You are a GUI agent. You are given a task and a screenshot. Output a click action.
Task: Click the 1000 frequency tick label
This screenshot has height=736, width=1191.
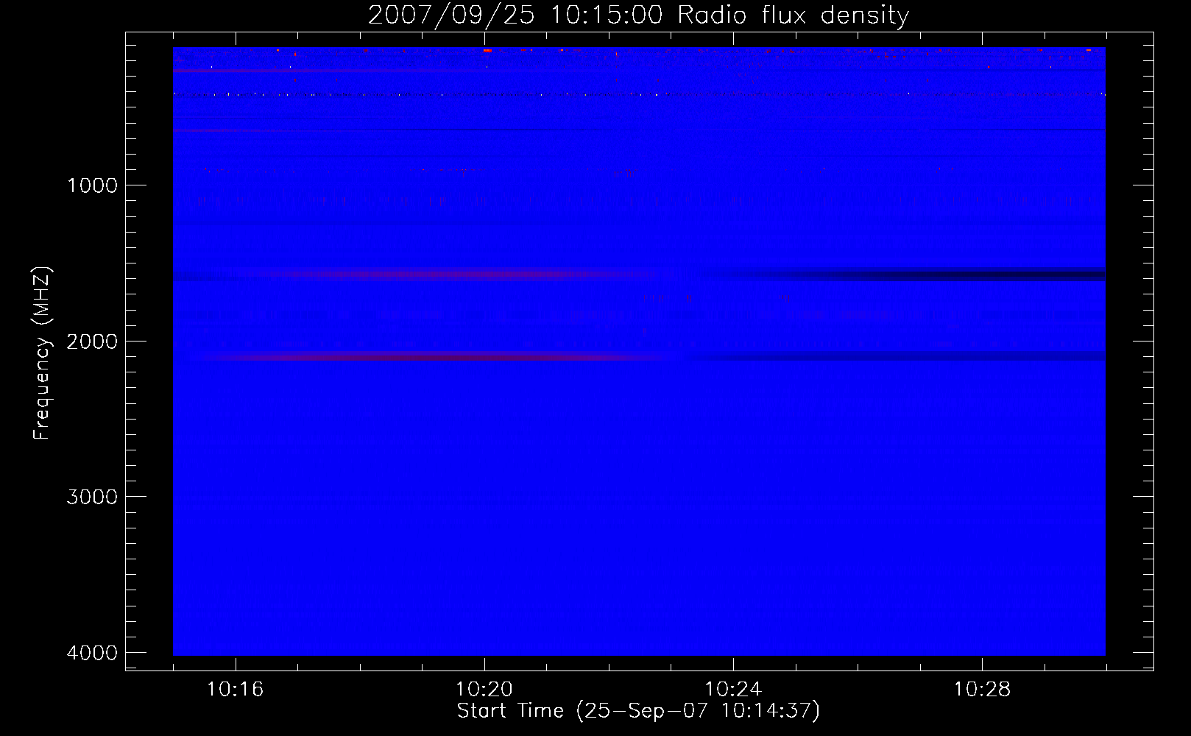click(92, 185)
